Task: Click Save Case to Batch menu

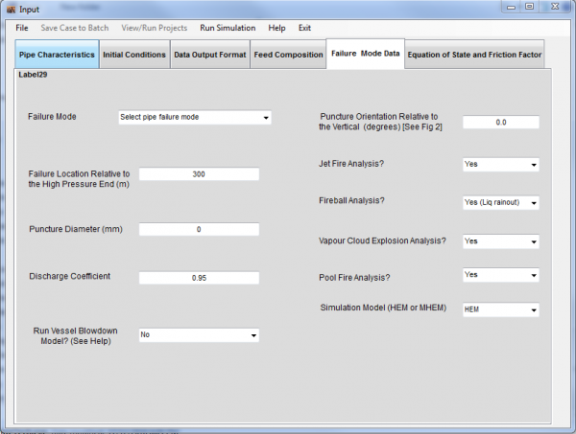Action: [x=73, y=28]
